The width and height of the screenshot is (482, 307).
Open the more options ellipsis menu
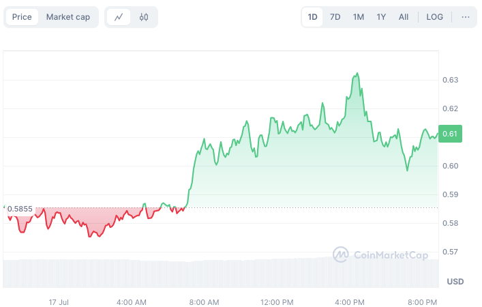click(466, 17)
